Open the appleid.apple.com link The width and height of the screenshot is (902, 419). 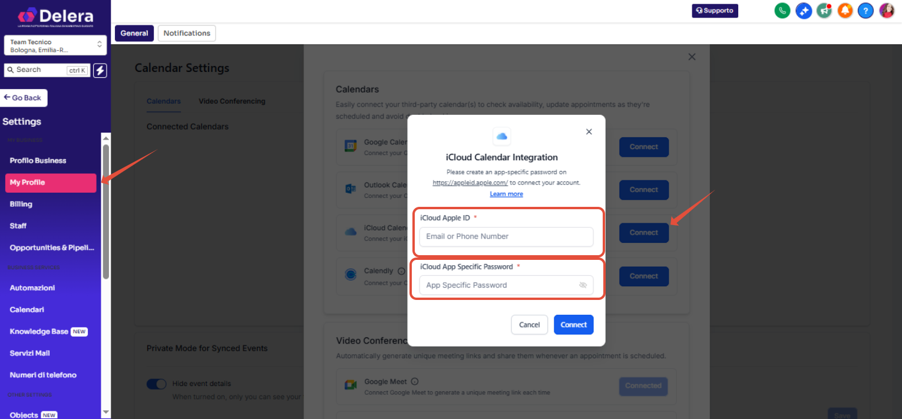coord(470,183)
